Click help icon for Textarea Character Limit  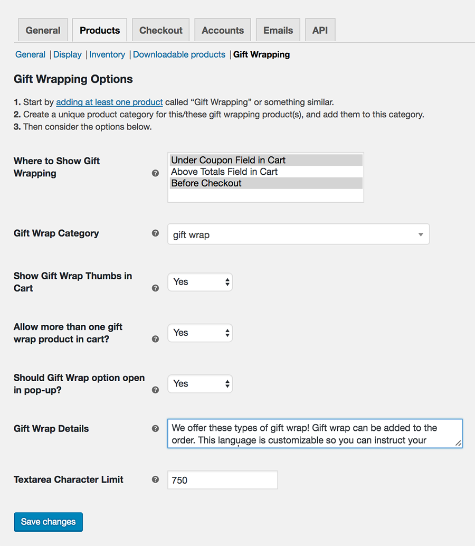pos(155,479)
